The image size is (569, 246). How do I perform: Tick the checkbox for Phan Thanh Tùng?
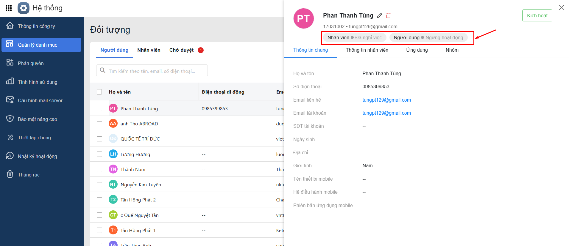pyautogui.click(x=99, y=108)
